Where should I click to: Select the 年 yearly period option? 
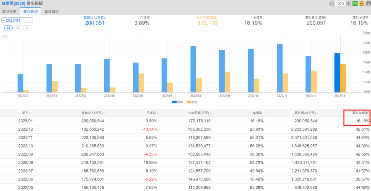(27, 28)
